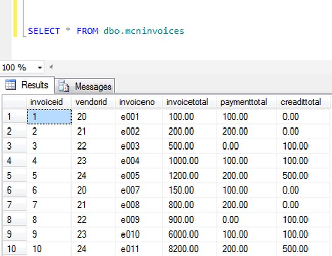
Task: Click the Results tab grid icon
Action: click(10, 85)
